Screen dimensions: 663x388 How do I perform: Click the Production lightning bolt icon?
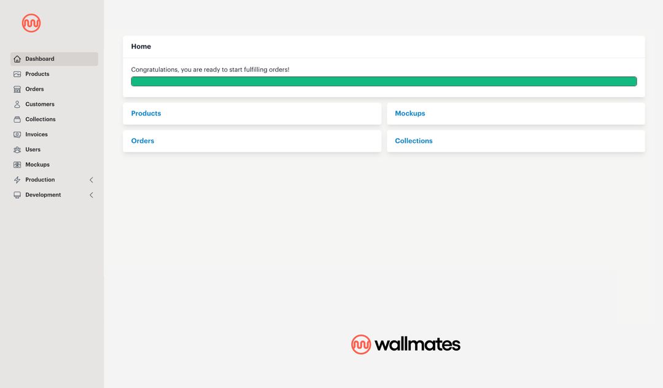17,179
